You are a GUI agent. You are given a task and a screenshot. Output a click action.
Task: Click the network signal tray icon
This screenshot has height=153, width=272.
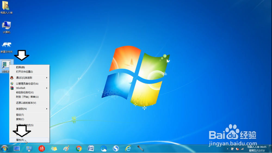(x=242, y=149)
